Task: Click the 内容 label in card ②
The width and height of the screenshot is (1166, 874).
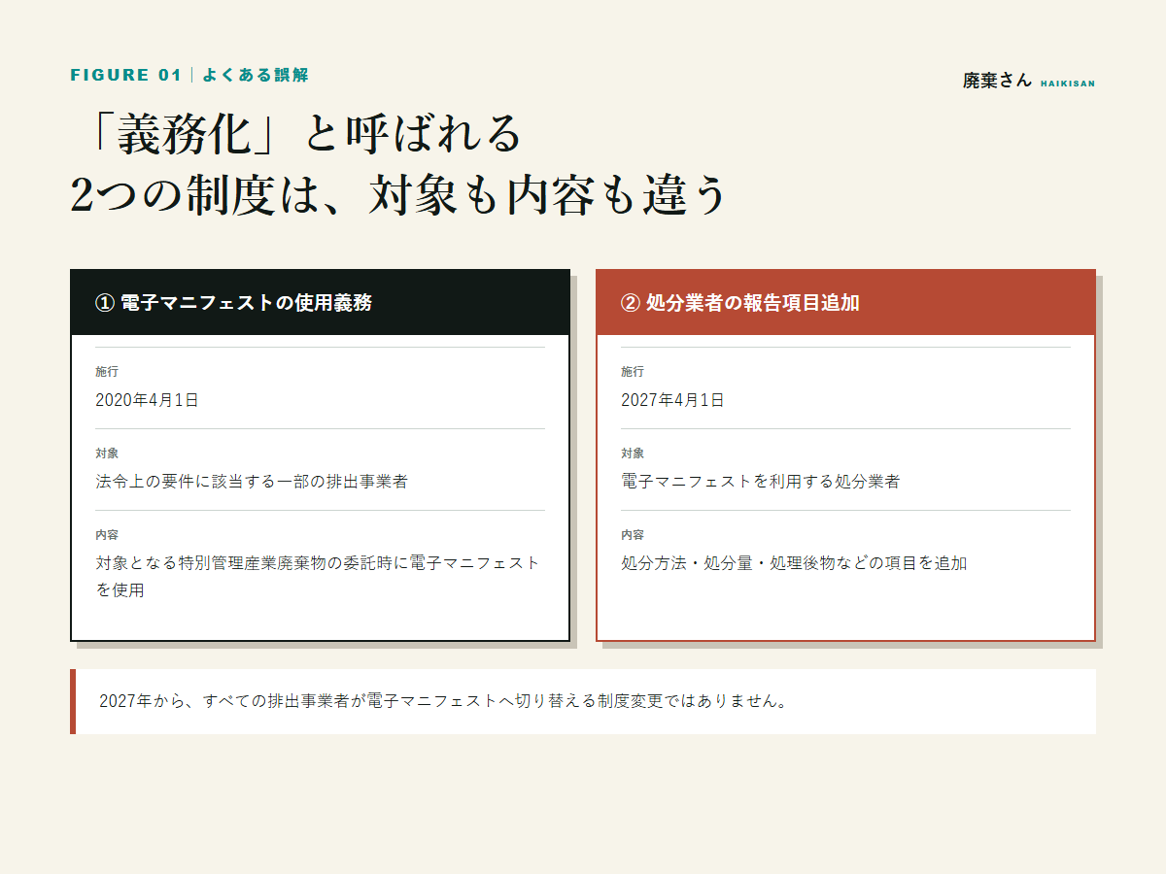Action: click(x=633, y=535)
